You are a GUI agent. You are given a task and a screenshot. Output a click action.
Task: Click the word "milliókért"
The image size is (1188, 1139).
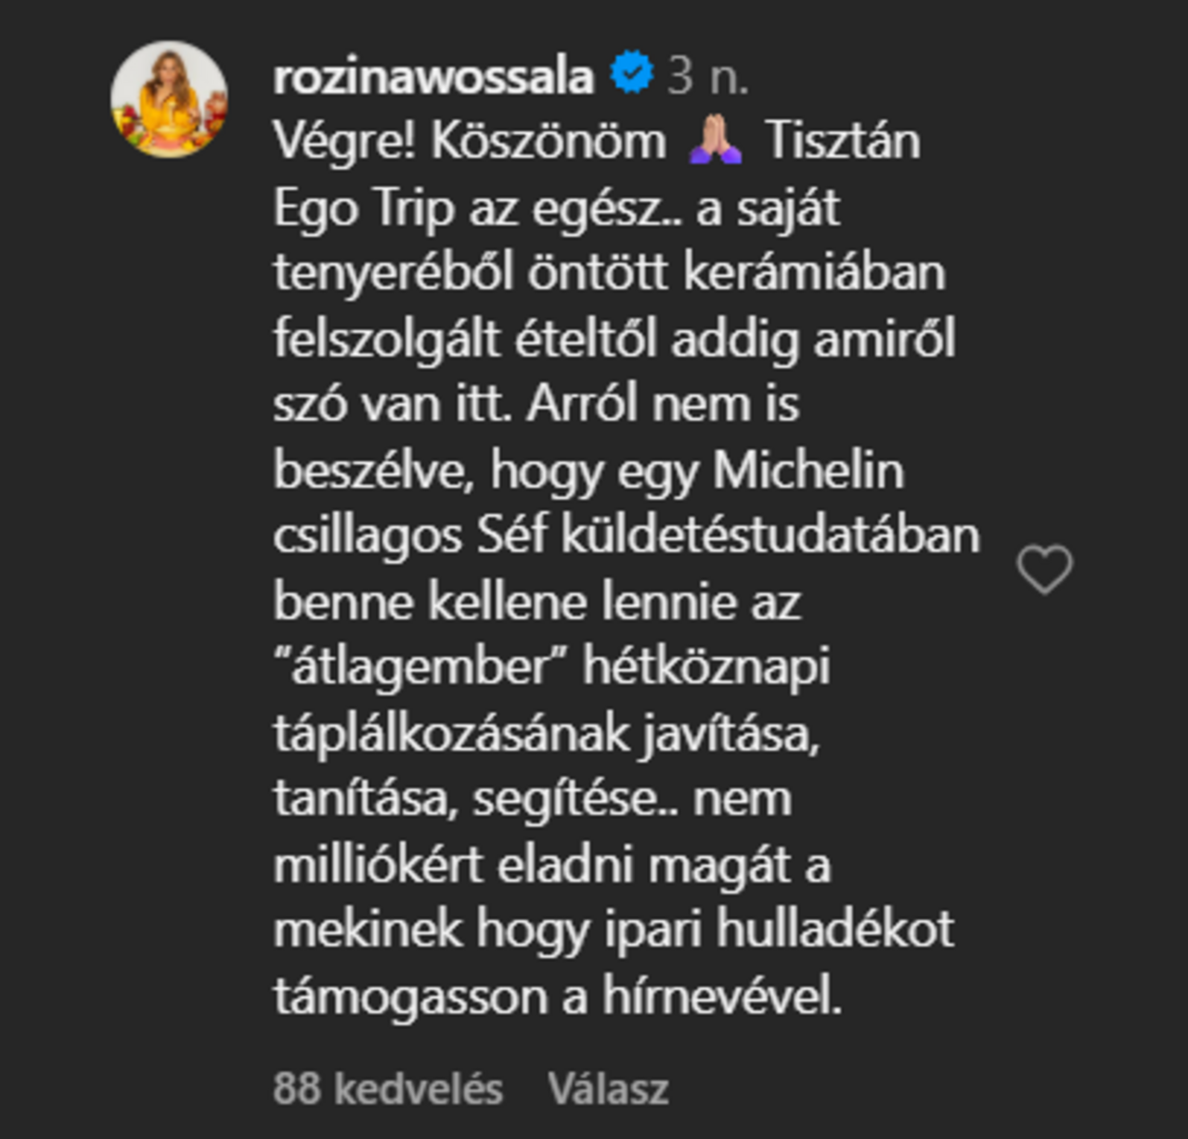tap(378, 865)
